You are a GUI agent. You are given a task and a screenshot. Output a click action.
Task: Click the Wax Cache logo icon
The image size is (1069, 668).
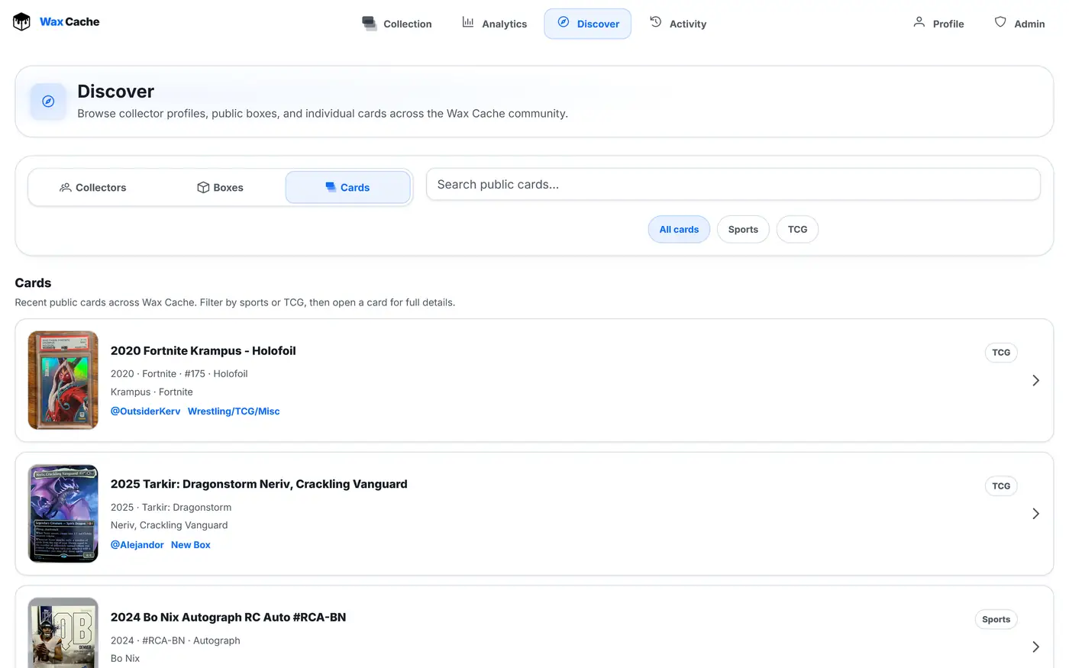click(x=21, y=22)
